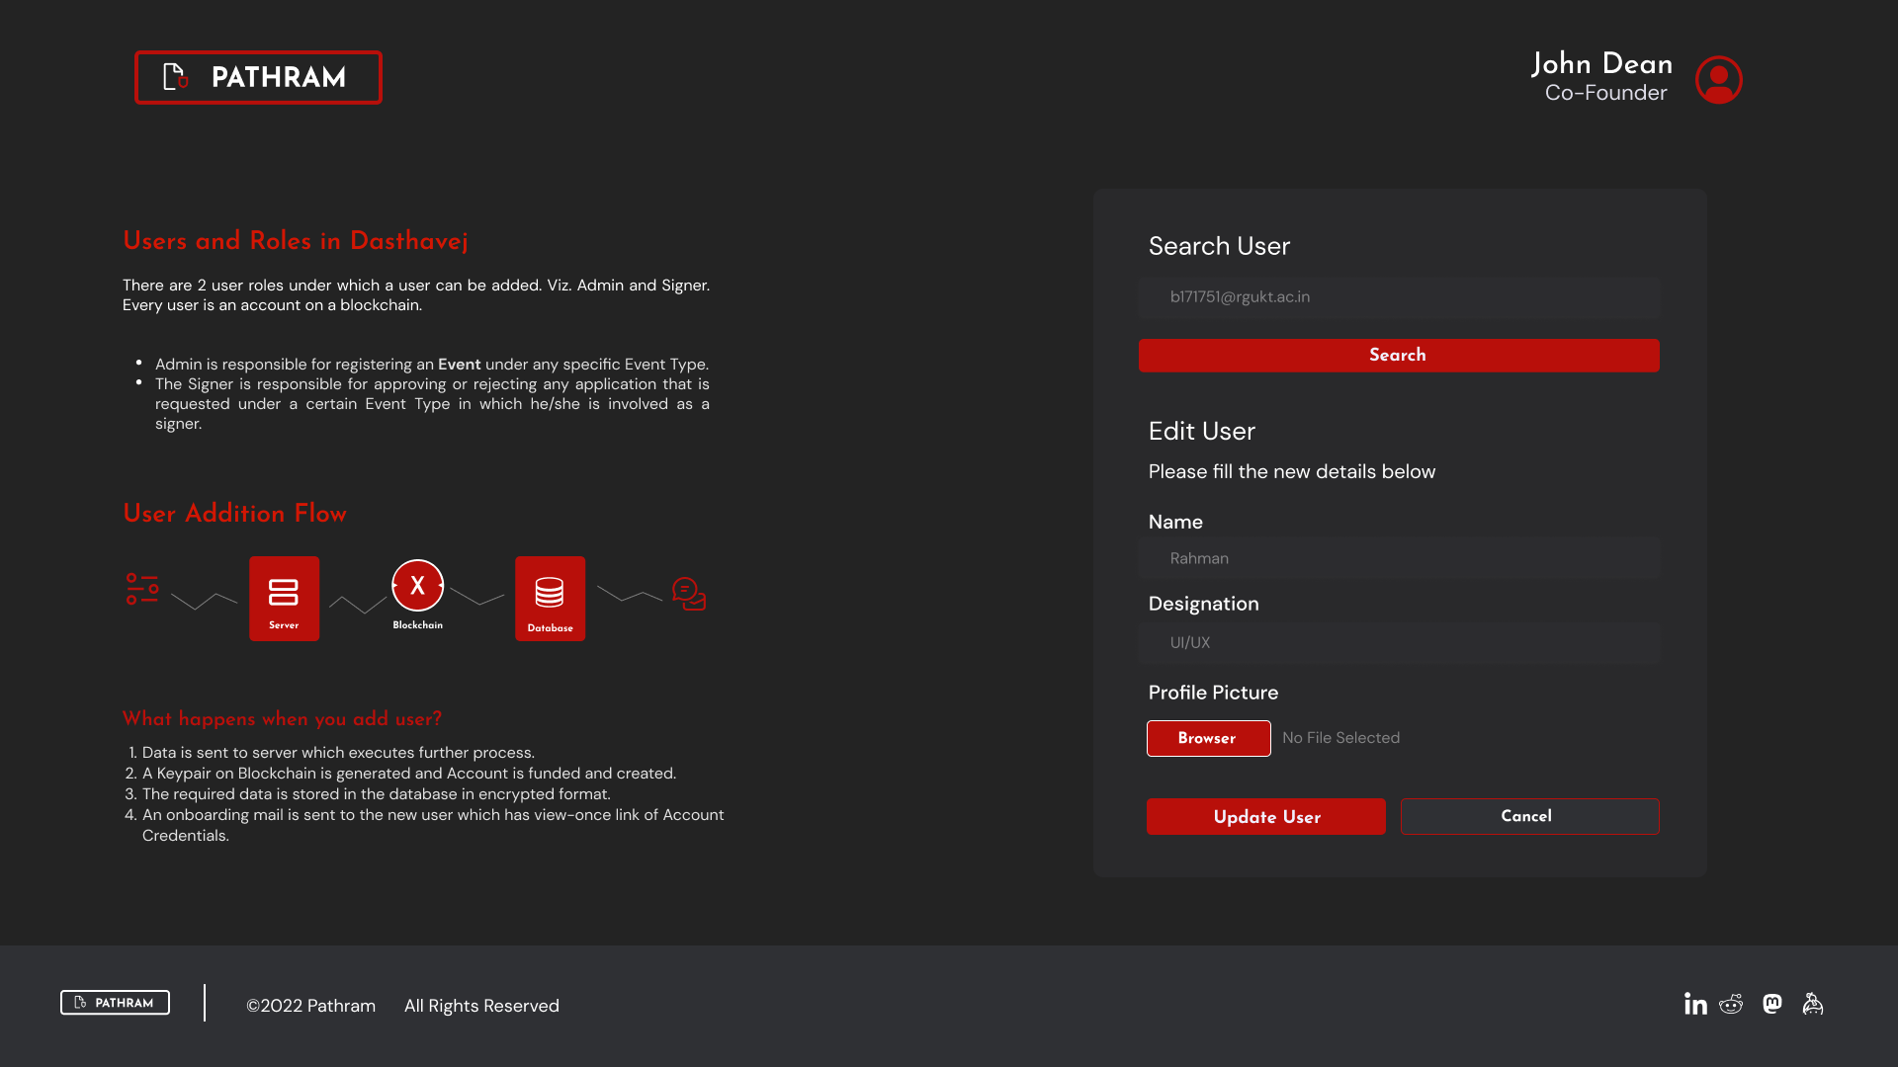Click the LinkedIn icon in the footer
Screen dimensions: 1898x1067
point(1695,1004)
